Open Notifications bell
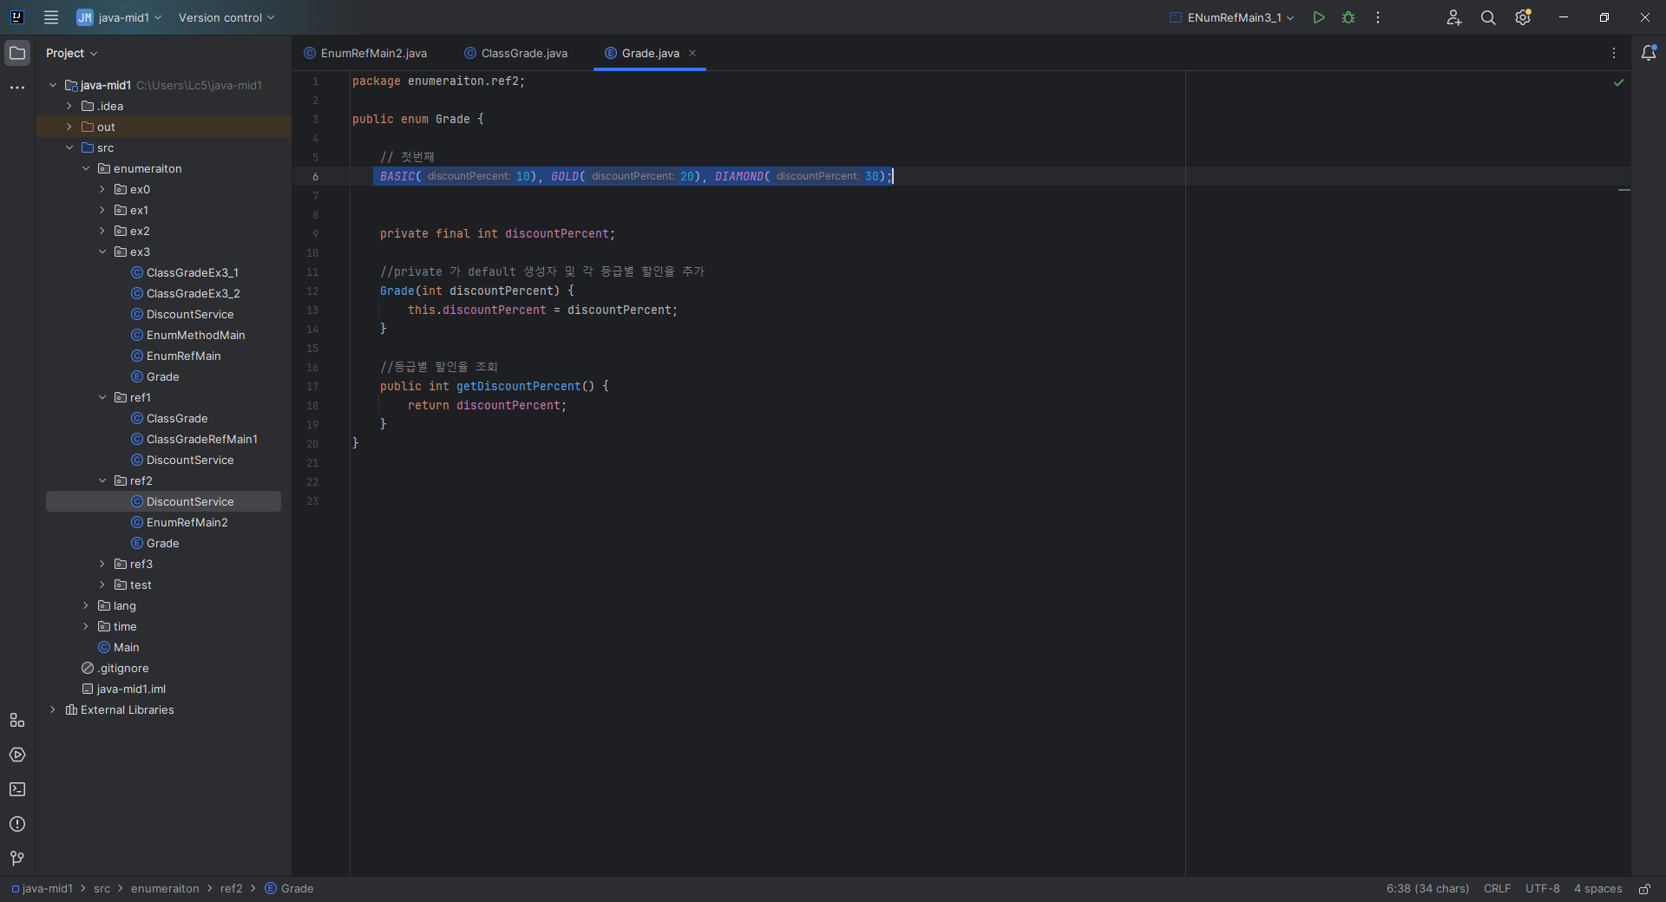Screen dimensions: 1666x902 [x=1649, y=53]
